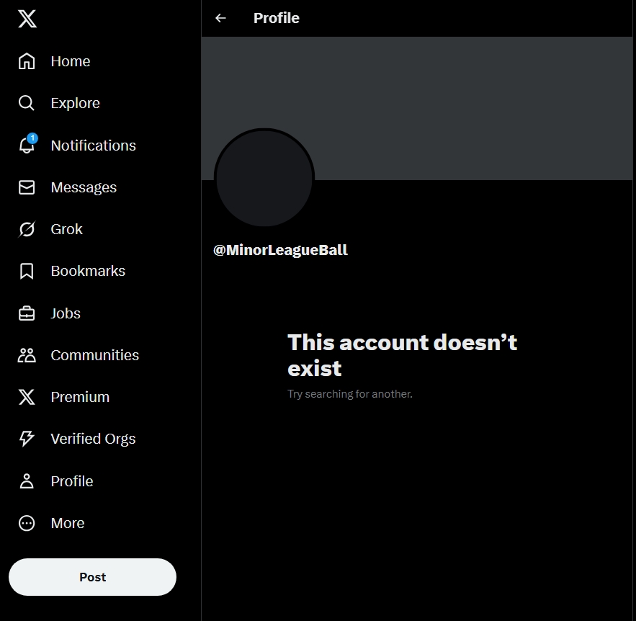Click the Messages envelope icon
Image resolution: width=636 pixels, height=621 pixels.
pos(27,187)
